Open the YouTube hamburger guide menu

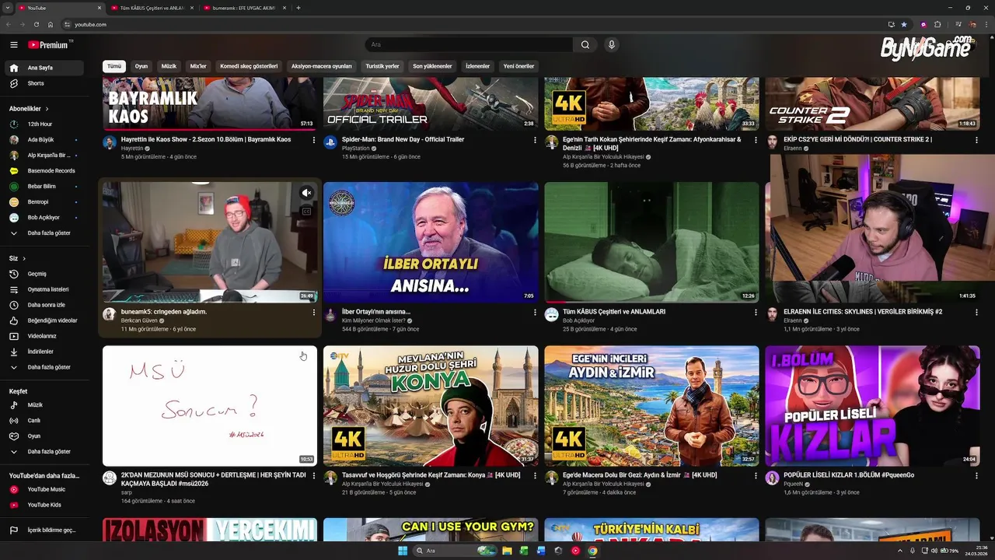pos(13,45)
